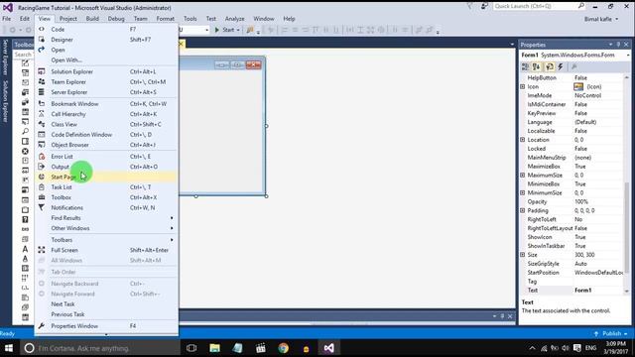
Task: Click the Properties view button in Properties panel
Action: coord(550,66)
